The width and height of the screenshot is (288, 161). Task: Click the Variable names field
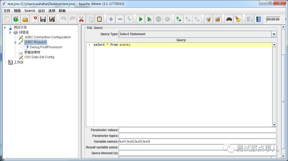point(198,142)
